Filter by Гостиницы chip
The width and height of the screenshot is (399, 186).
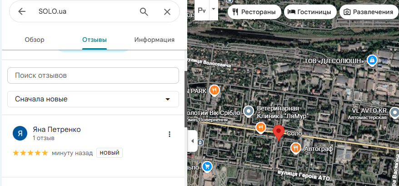pyautogui.click(x=310, y=12)
